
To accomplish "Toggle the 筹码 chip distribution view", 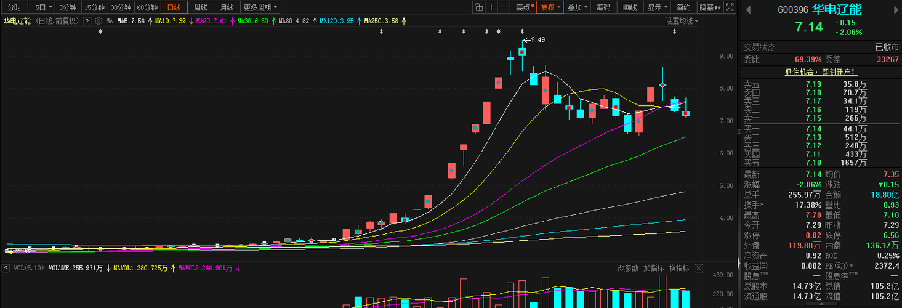I will [x=603, y=7].
